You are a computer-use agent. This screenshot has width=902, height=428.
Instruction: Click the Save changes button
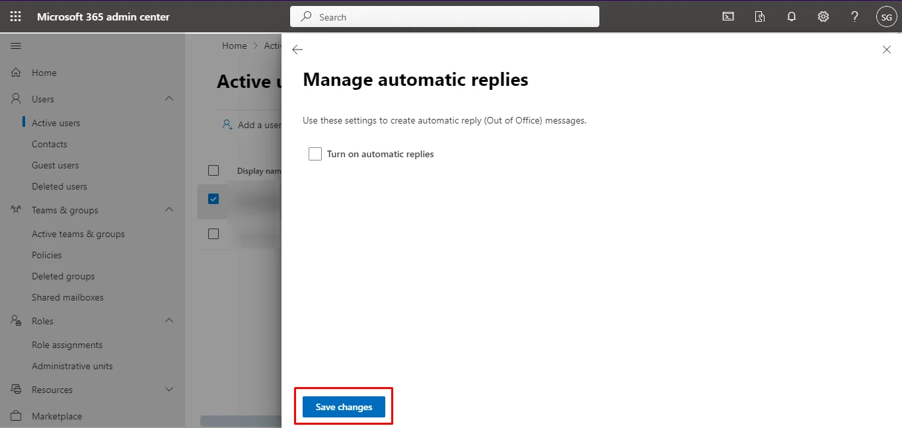[344, 407]
